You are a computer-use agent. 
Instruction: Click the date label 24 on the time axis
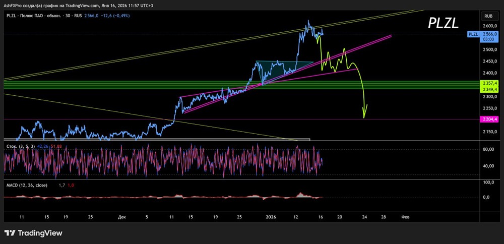(x=364, y=217)
